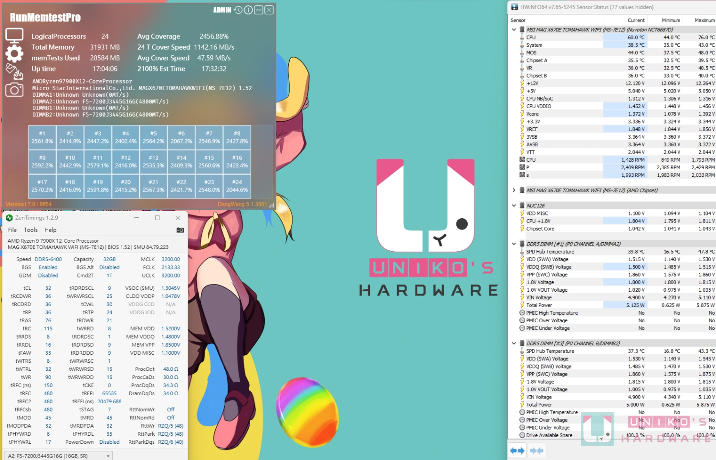
Task: Open RunMemtestPro history clock icon
Action: [x=238, y=10]
